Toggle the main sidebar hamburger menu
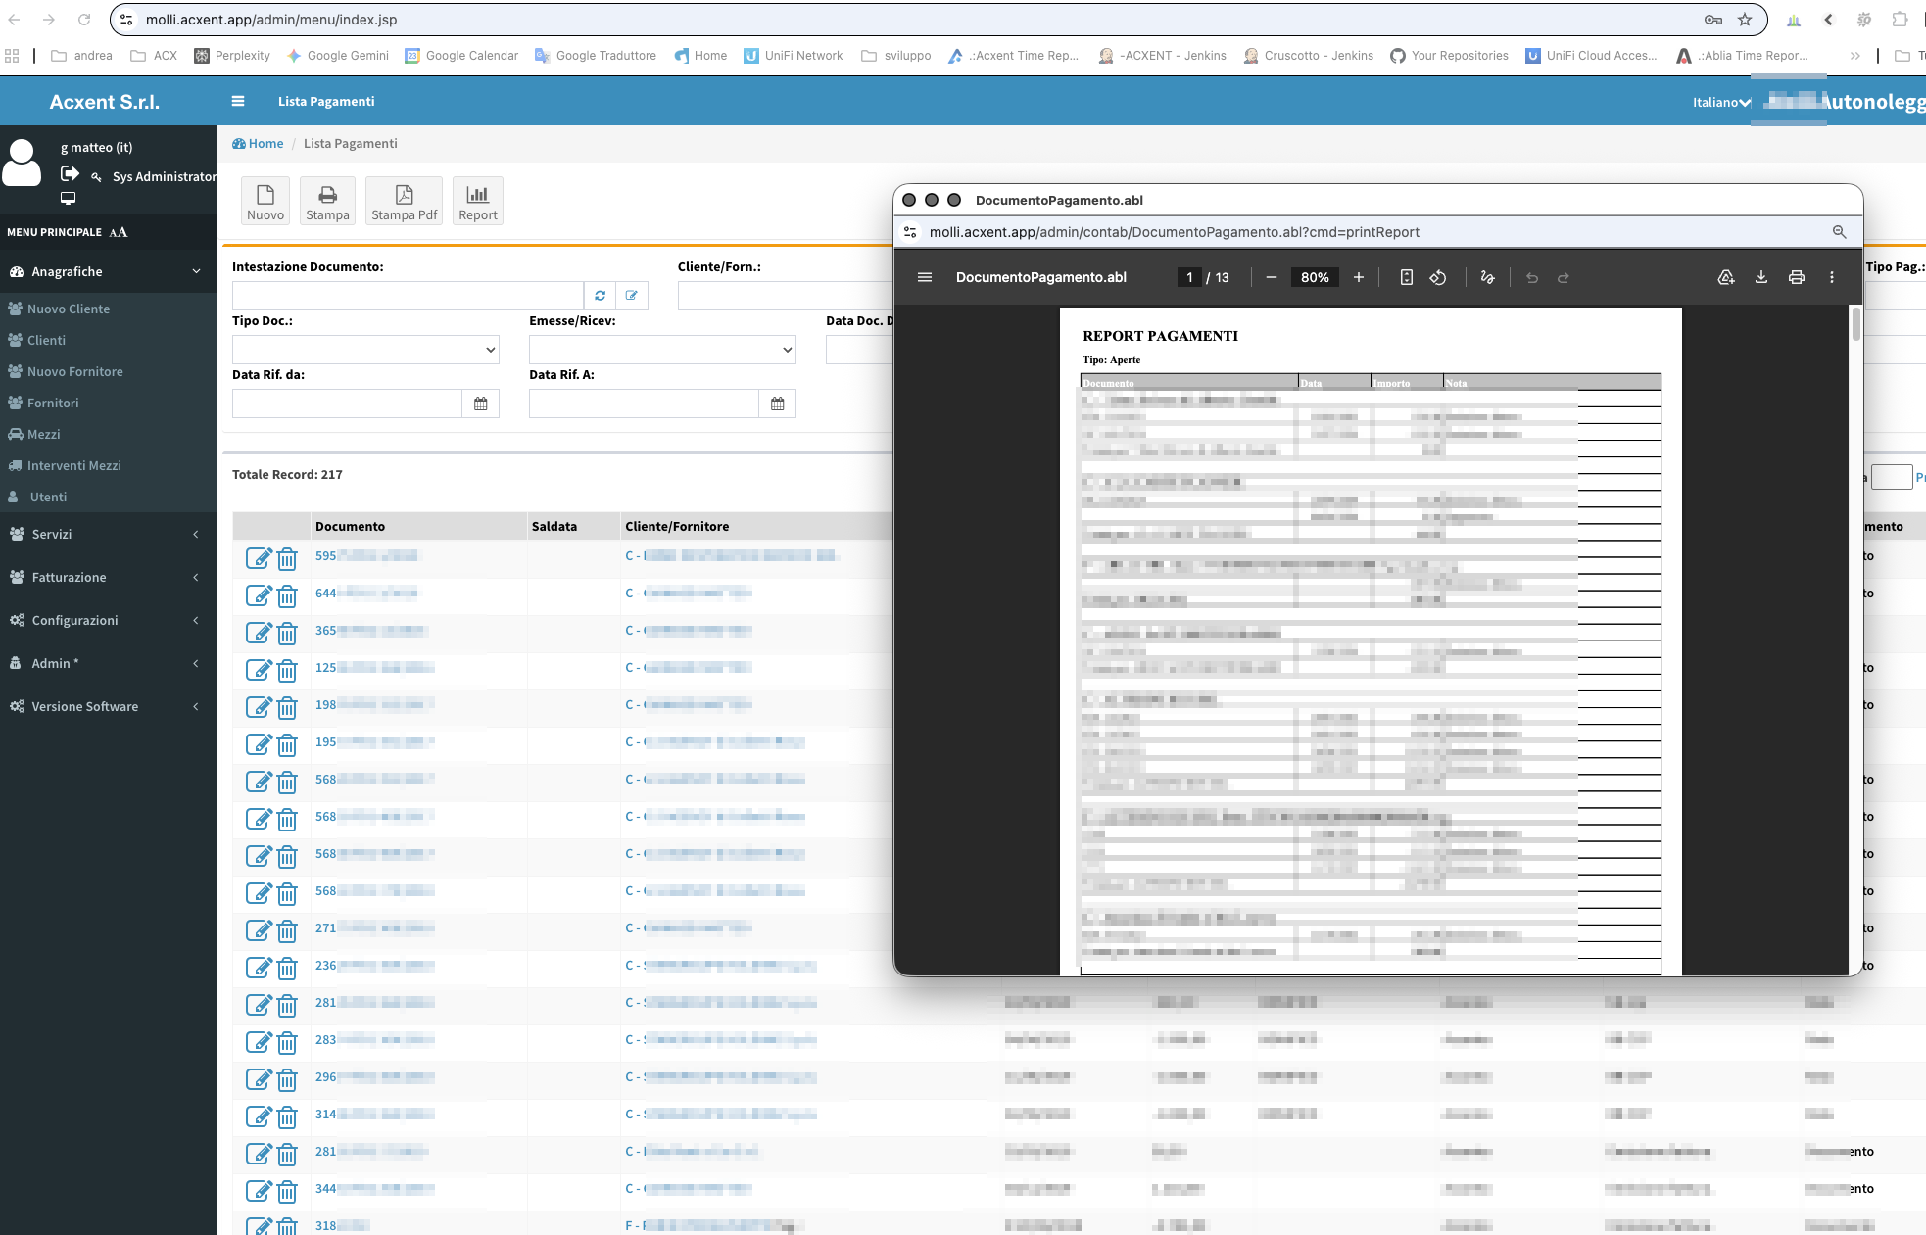Screen dimensions: 1926x1235 pos(237,101)
